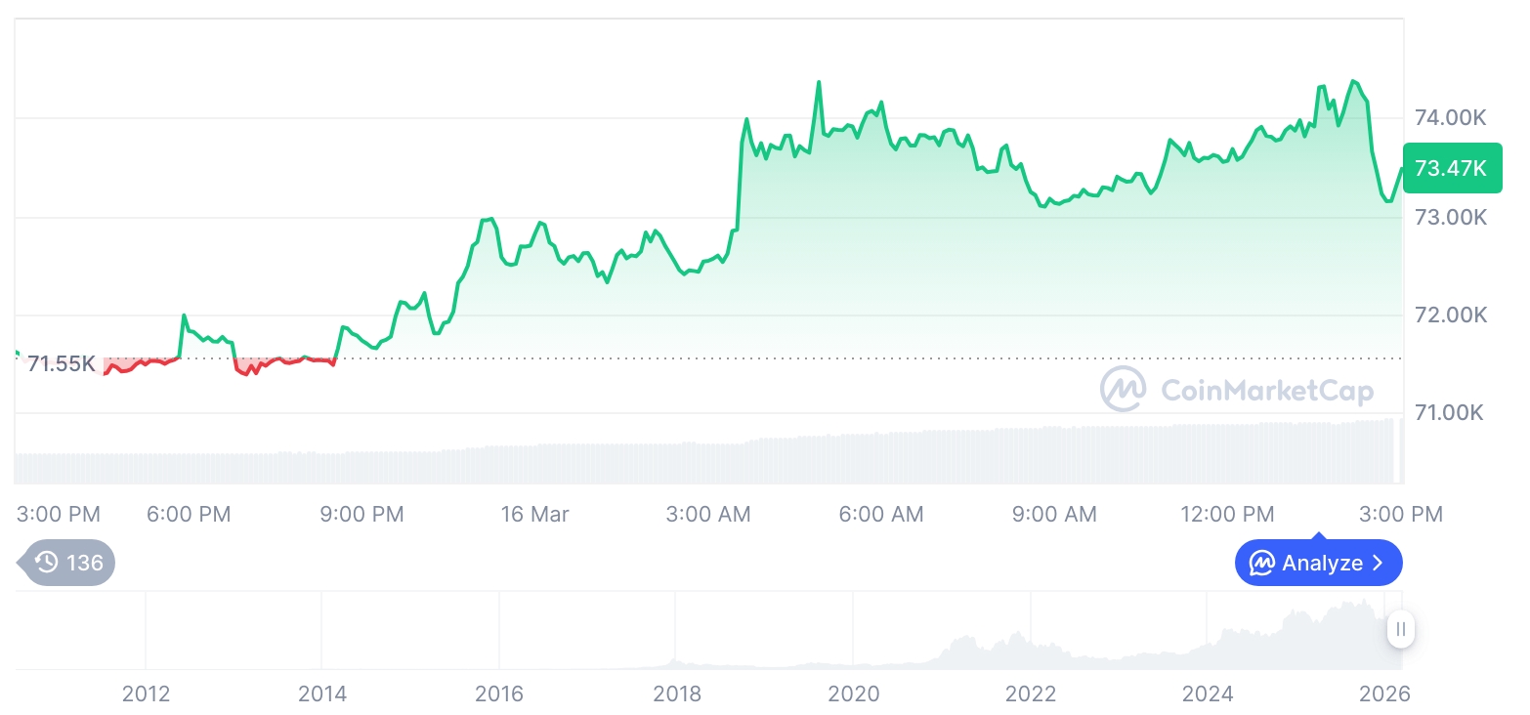Click the green 73.47K current price tag
1530x715 pixels.
click(1452, 168)
